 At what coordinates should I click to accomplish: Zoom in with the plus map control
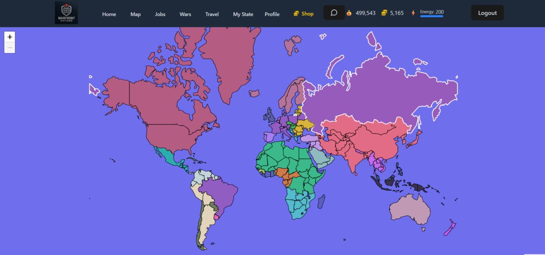pos(9,37)
